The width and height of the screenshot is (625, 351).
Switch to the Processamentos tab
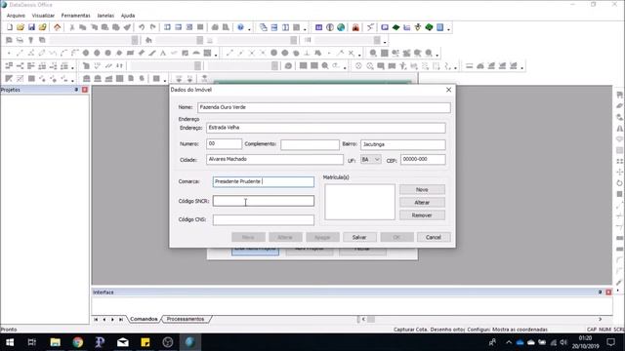point(186,319)
